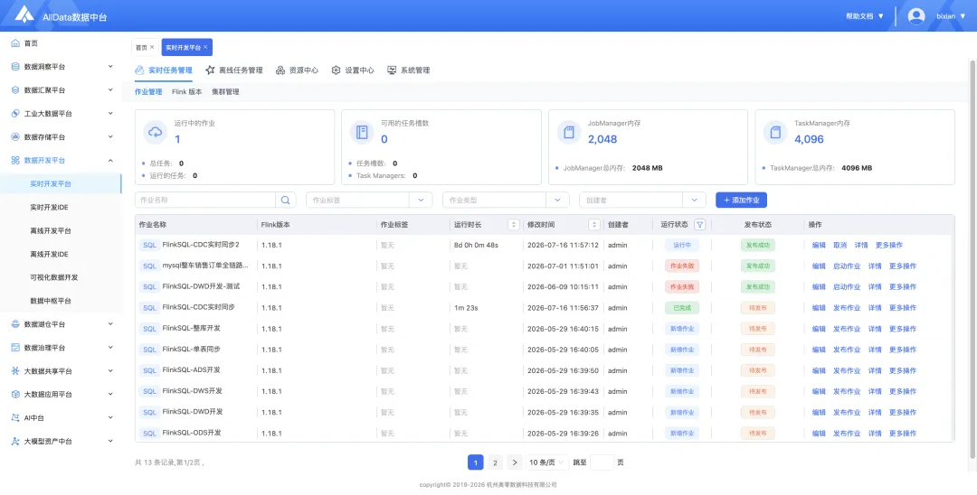Image resolution: width=977 pixels, height=495 pixels.
Task: Click the 工业大数据平台 sidebar icon
Action: (x=15, y=114)
